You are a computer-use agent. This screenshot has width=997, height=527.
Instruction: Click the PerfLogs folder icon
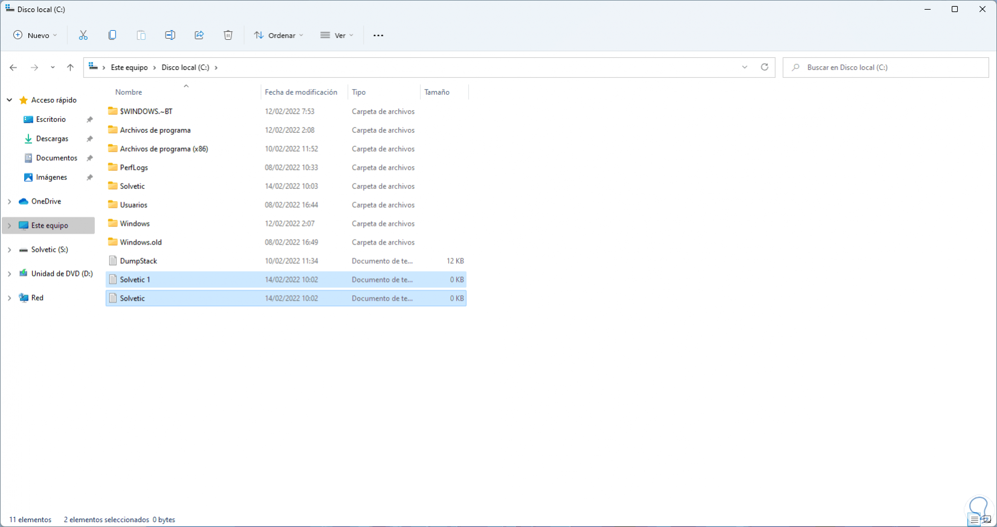pyautogui.click(x=112, y=167)
